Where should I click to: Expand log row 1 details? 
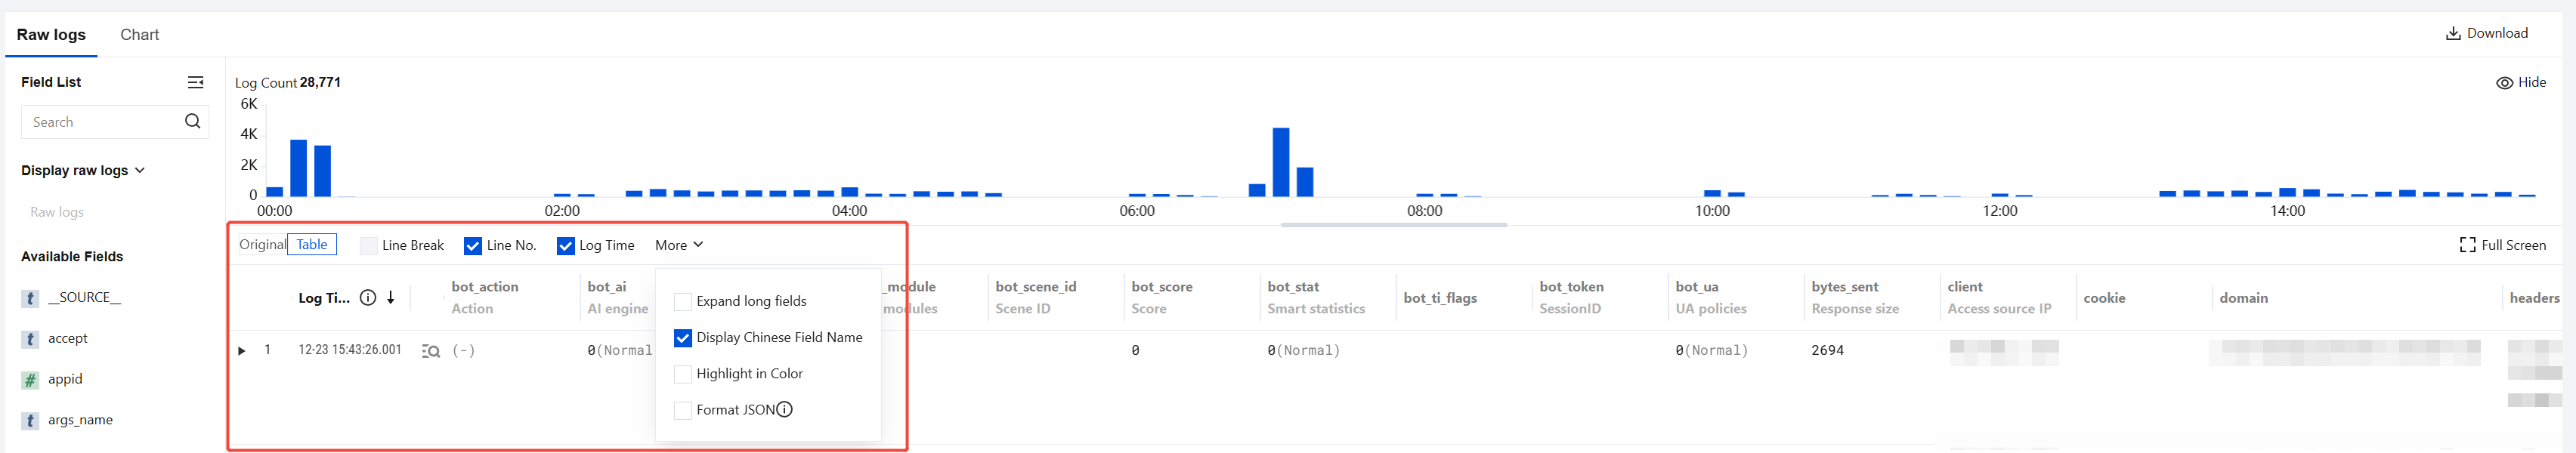pyautogui.click(x=242, y=351)
